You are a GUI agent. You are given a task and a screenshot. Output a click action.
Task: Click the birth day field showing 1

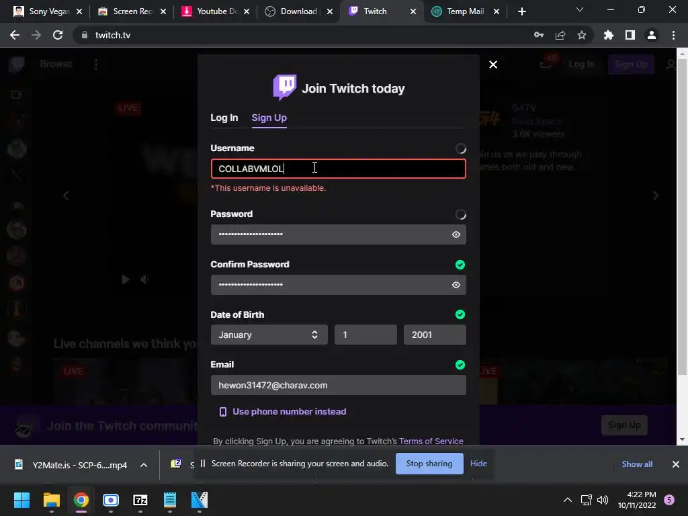click(365, 335)
